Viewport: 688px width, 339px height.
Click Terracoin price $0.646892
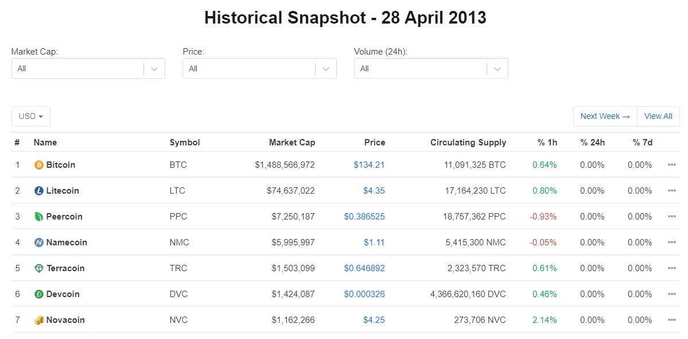(364, 268)
